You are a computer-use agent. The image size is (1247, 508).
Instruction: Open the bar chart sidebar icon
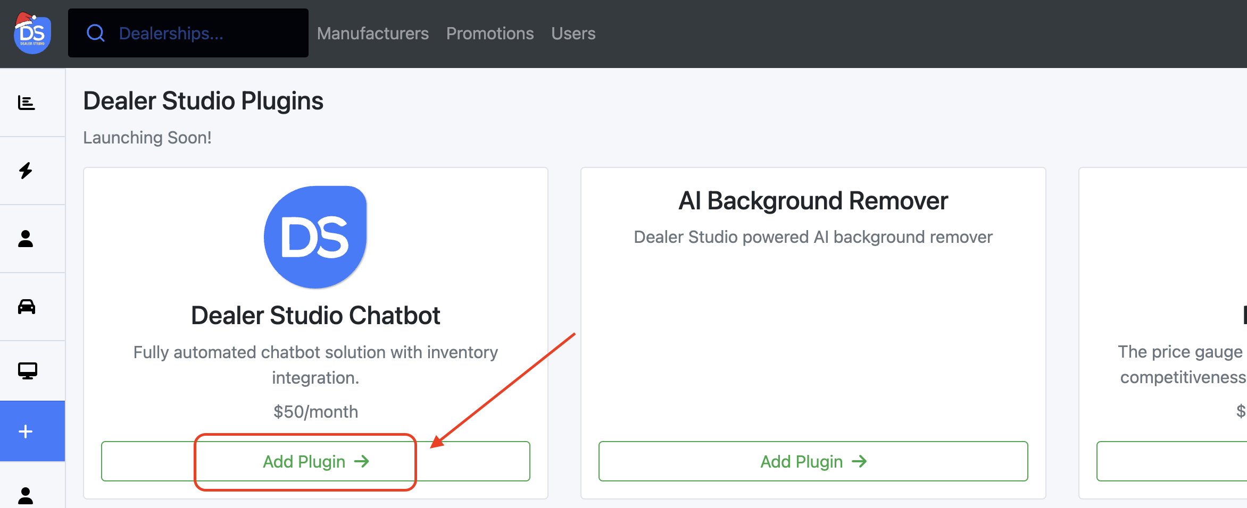tap(26, 103)
